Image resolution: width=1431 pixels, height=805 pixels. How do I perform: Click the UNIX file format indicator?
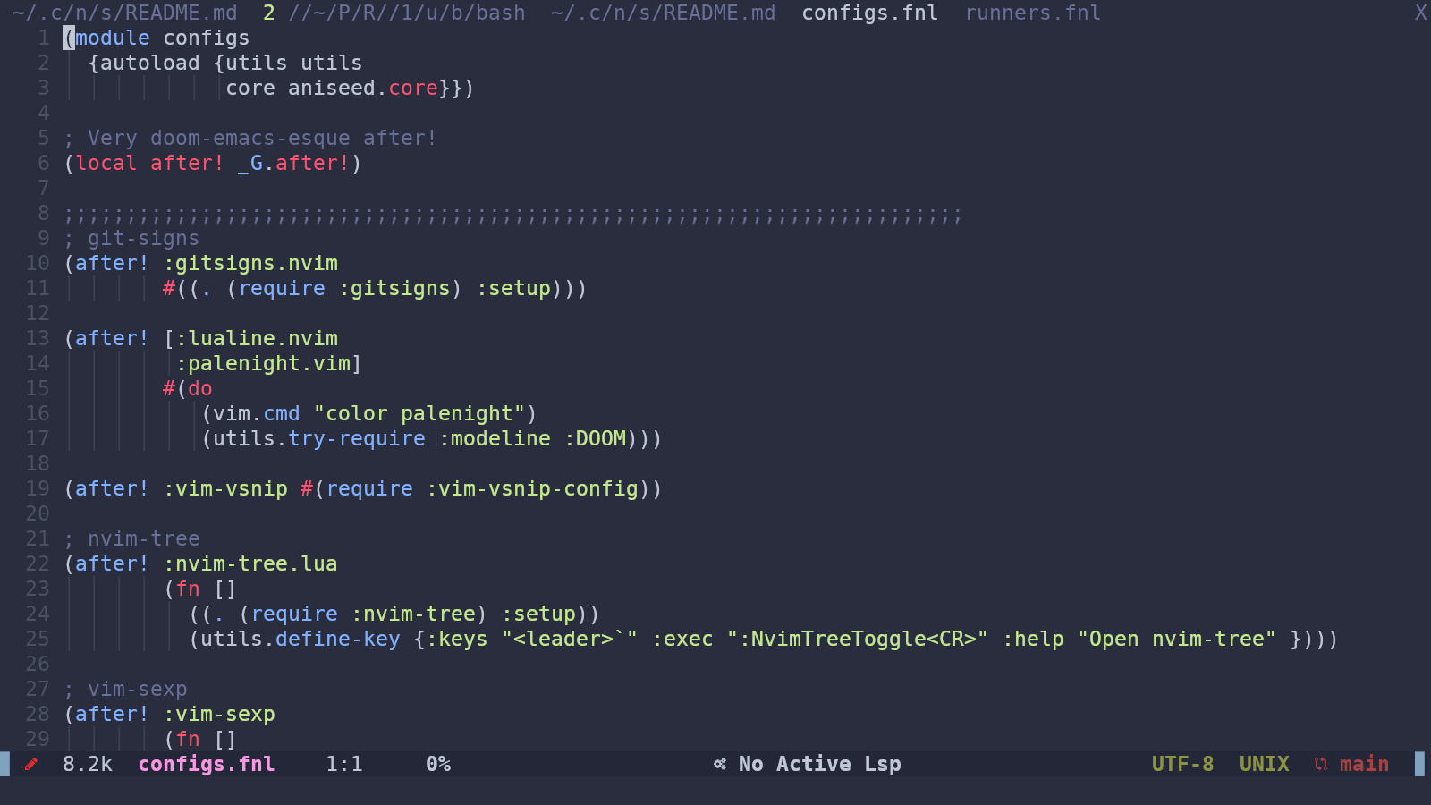(x=1265, y=764)
